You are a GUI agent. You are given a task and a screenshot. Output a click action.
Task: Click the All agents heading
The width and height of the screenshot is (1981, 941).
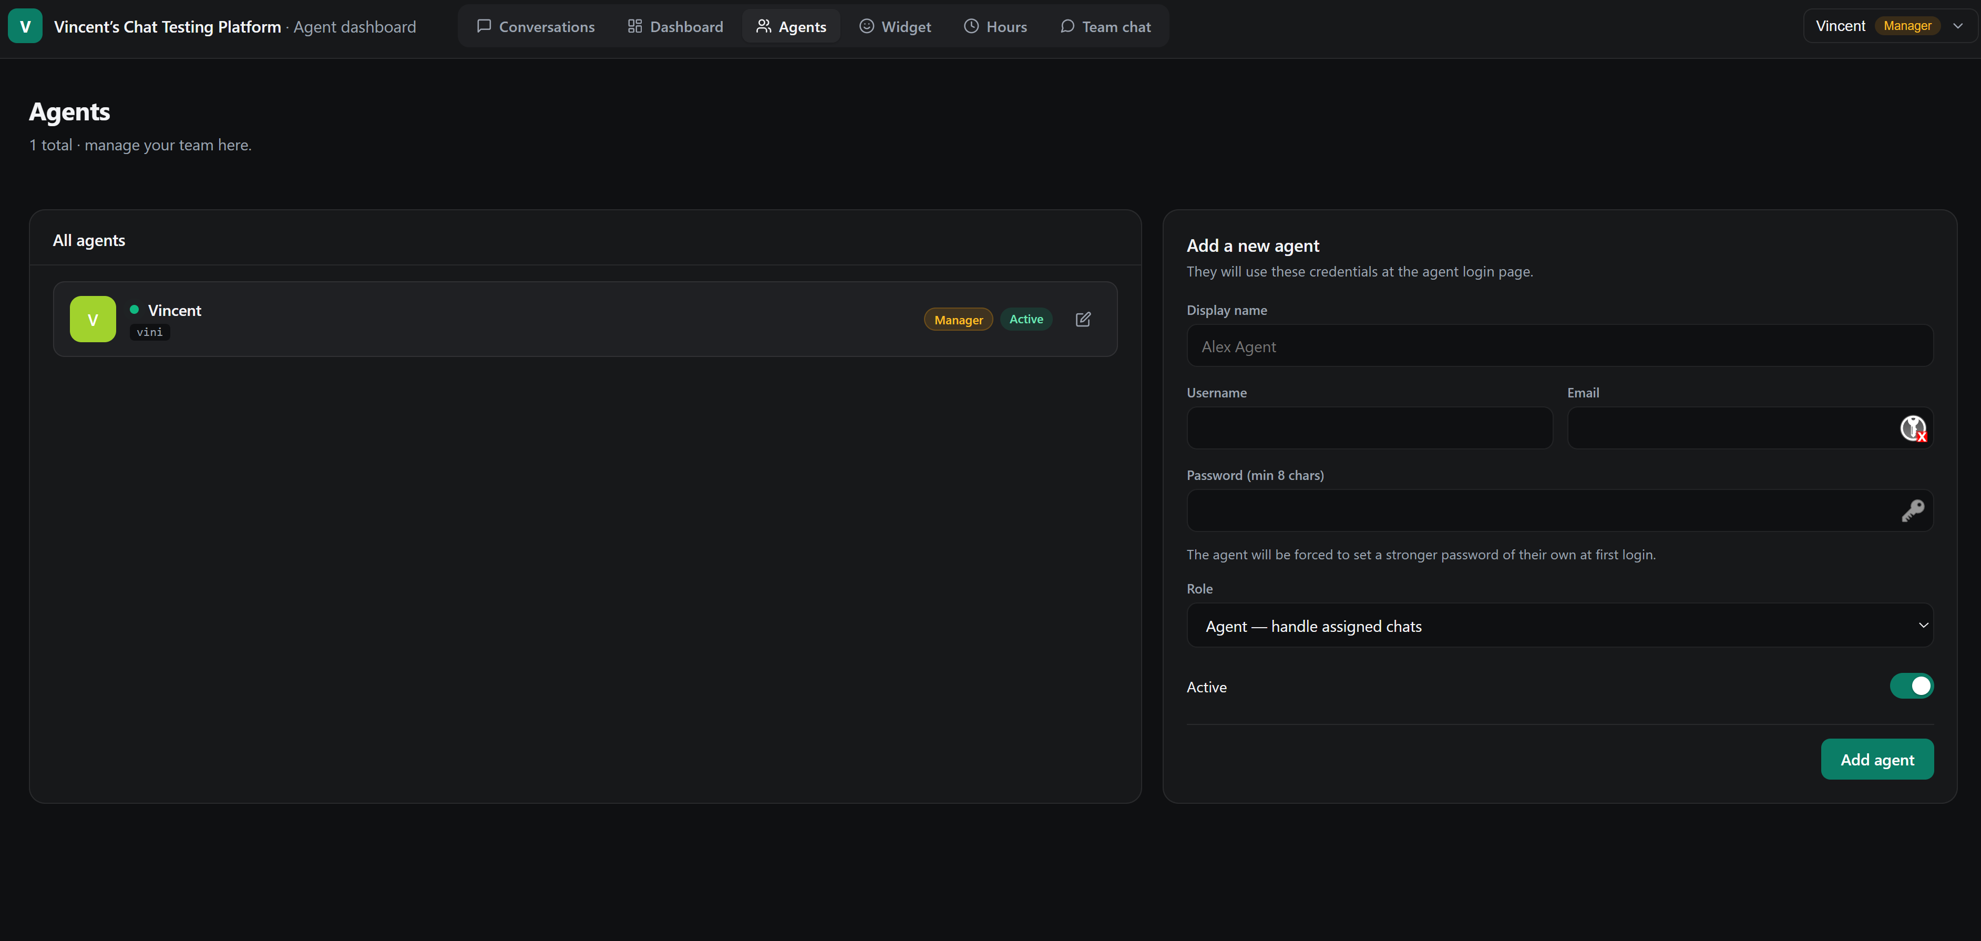(89, 241)
